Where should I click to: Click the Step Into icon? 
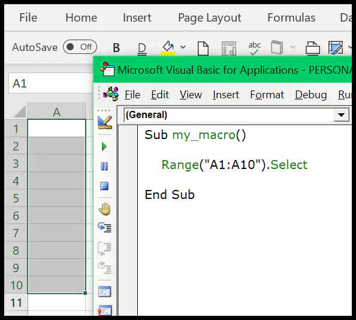pos(104,227)
